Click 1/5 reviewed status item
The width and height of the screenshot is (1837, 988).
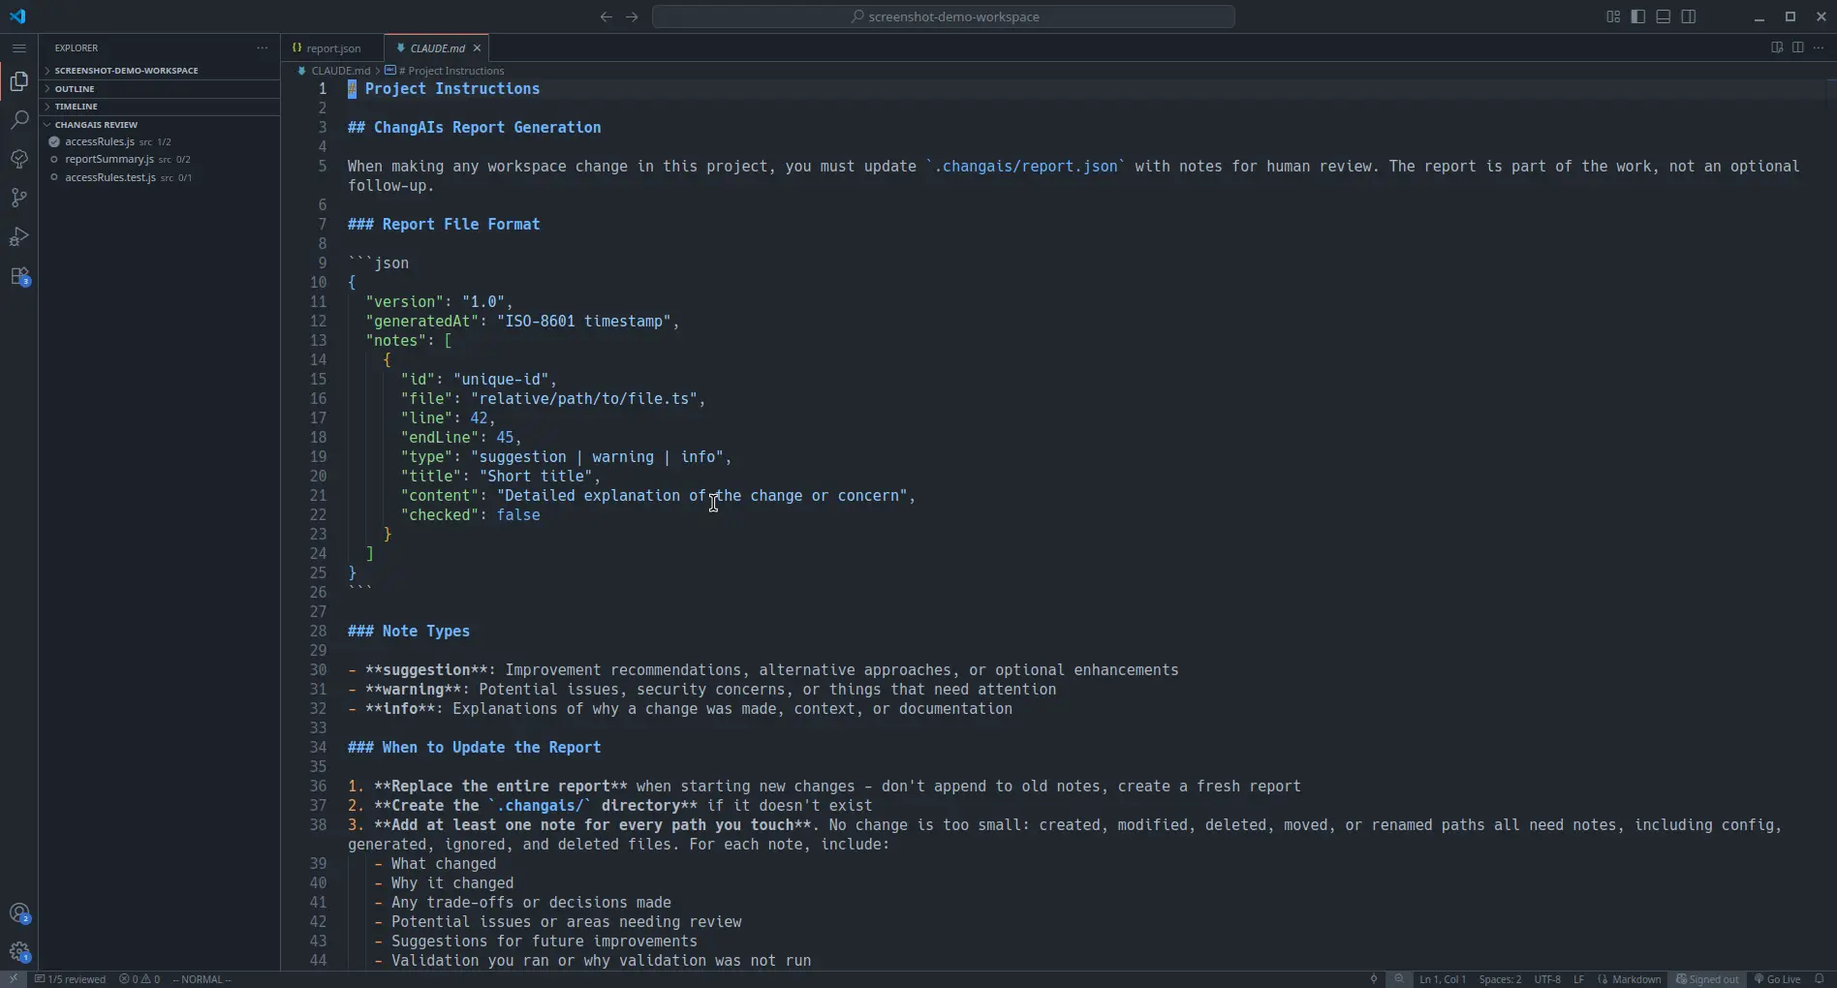(70, 979)
